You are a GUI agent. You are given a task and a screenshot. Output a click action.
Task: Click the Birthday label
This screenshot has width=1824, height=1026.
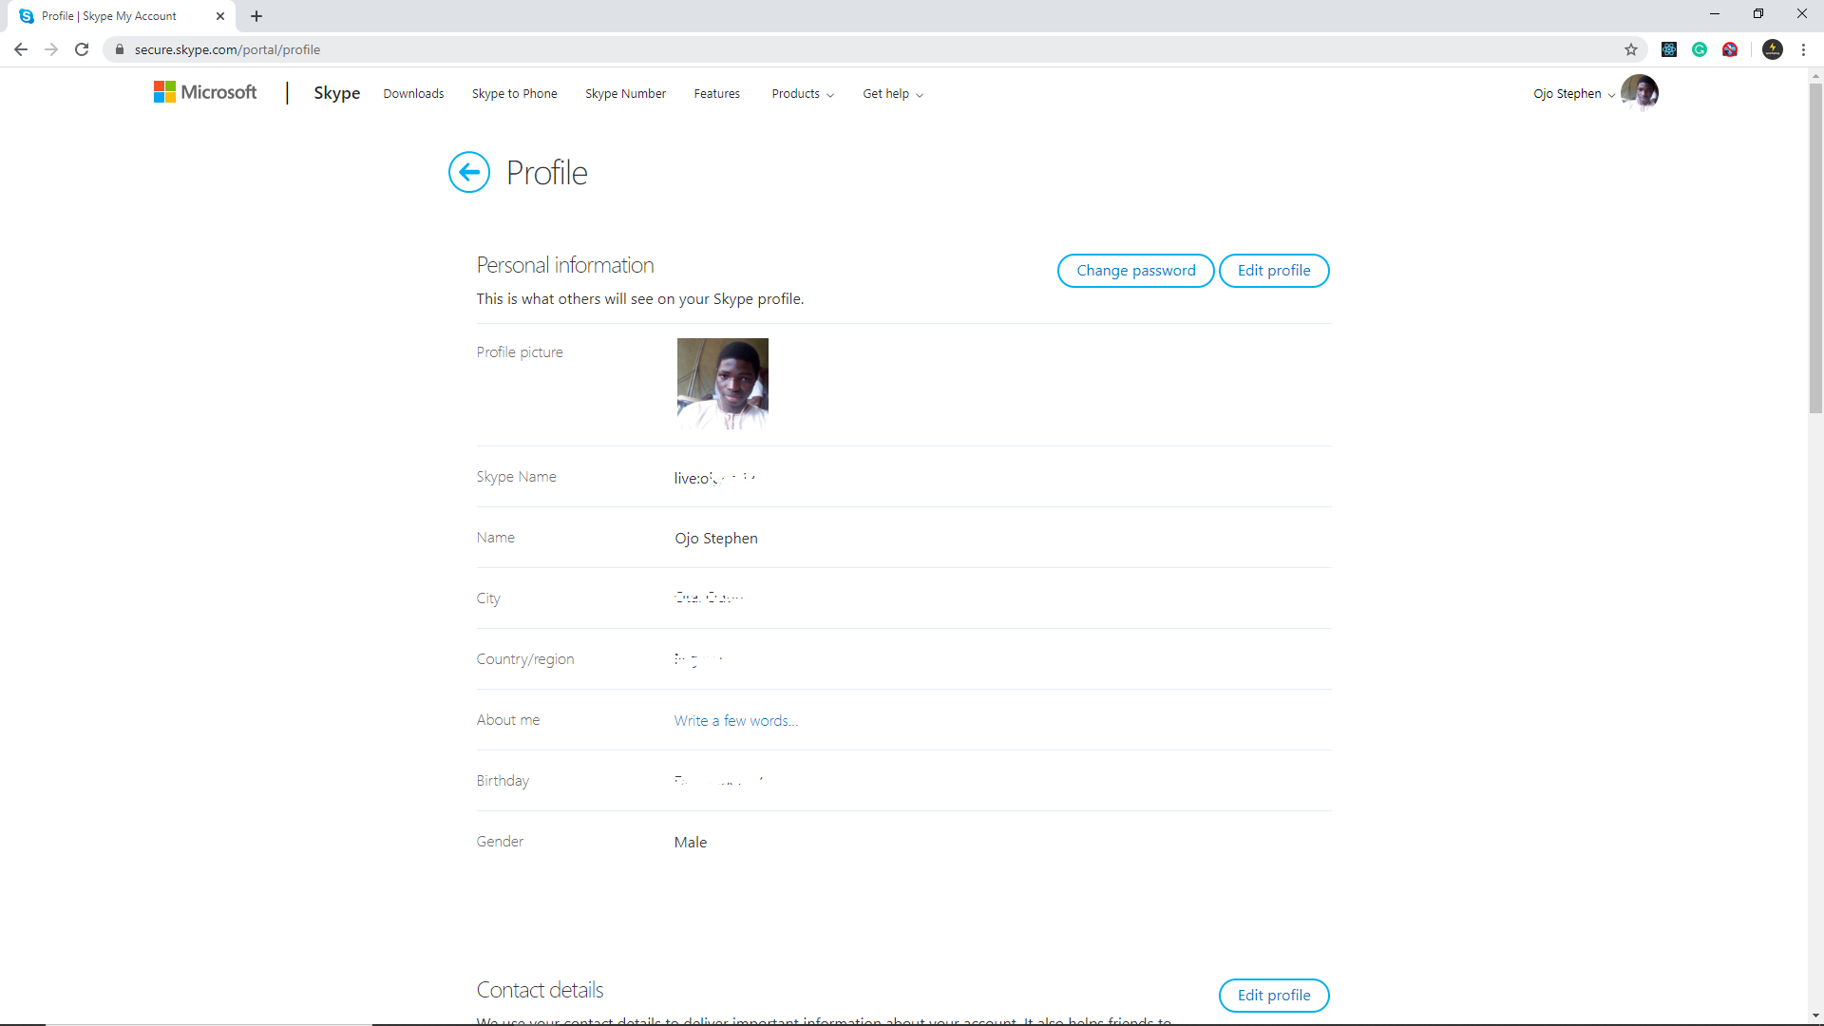click(x=503, y=781)
